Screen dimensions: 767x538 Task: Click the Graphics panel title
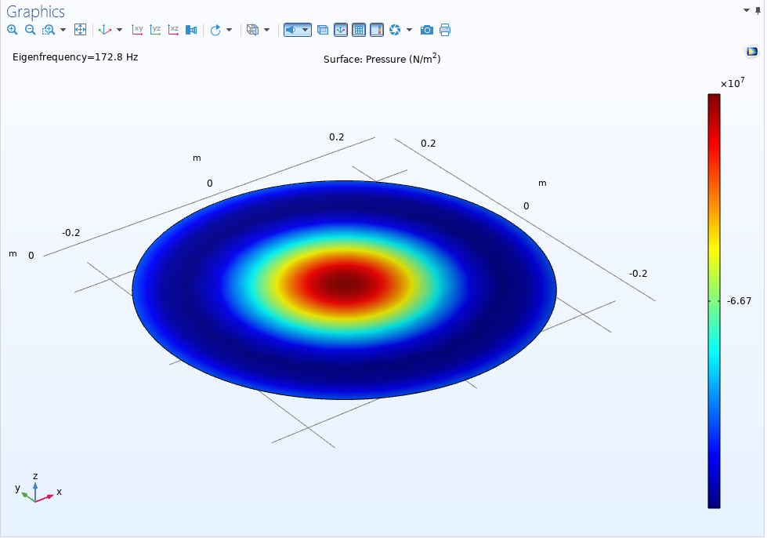pyautogui.click(x=36, y=12)
